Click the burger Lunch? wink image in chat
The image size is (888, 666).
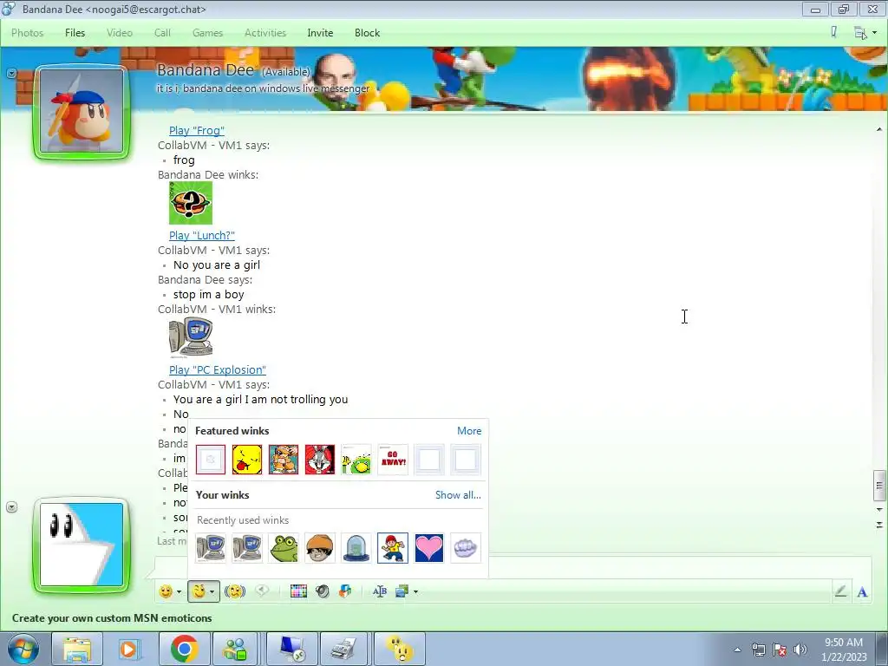[191, 203]
